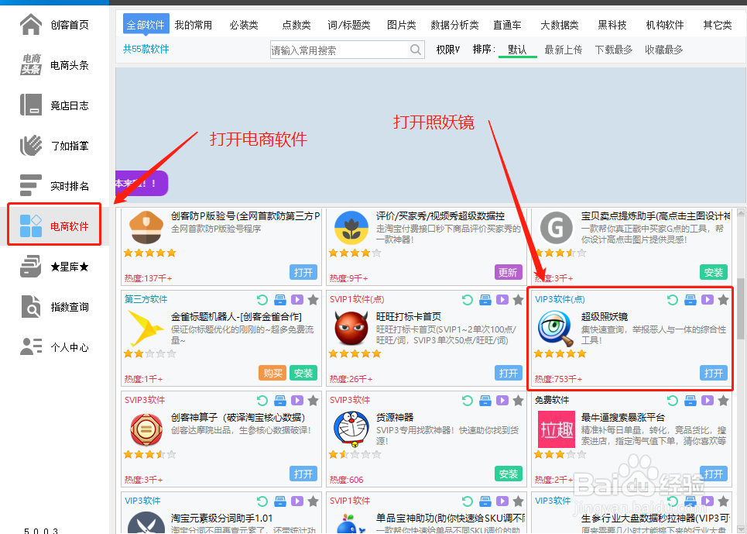Image resolution: width=747 pixels, height=534 pixels.
Task: Click the refresh icon on 超级照妖镜 card
Action: tap(672, 299)
